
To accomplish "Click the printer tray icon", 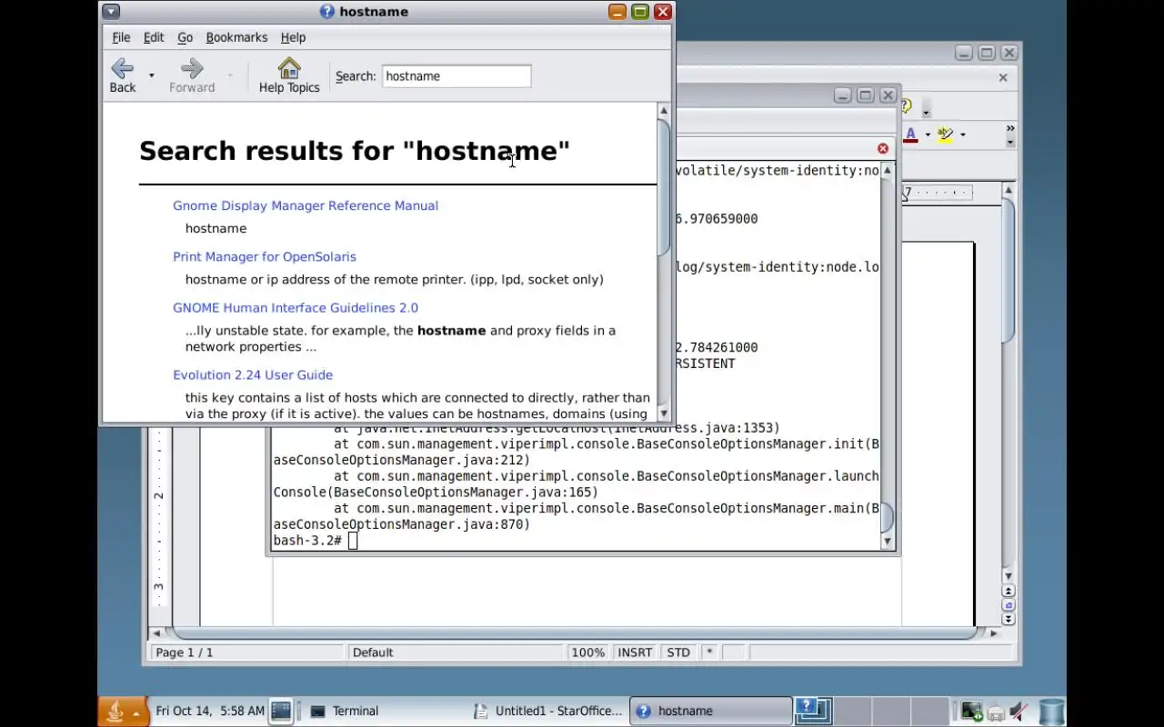I will [996, 712].
